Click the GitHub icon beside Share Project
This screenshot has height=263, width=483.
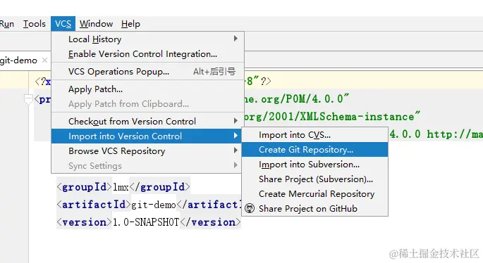pos(250,209)
